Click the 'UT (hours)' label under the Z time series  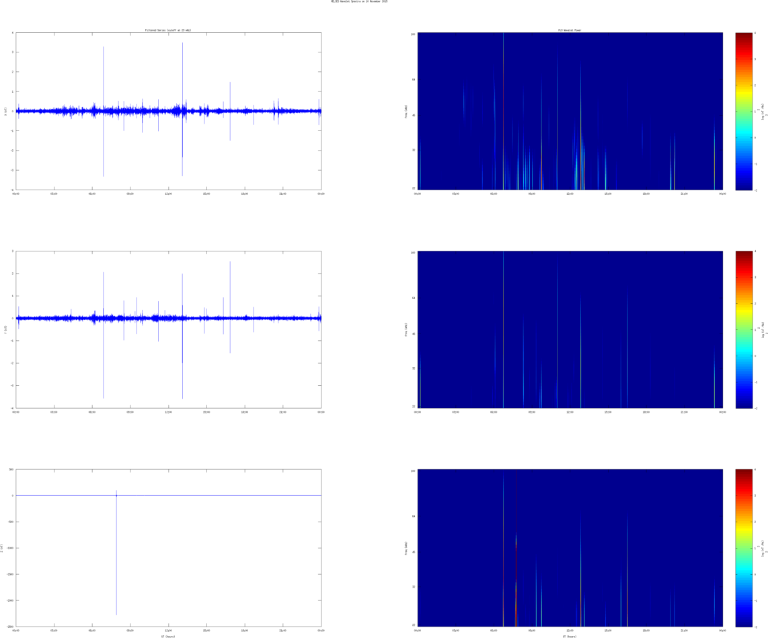(x=168, y=637)
